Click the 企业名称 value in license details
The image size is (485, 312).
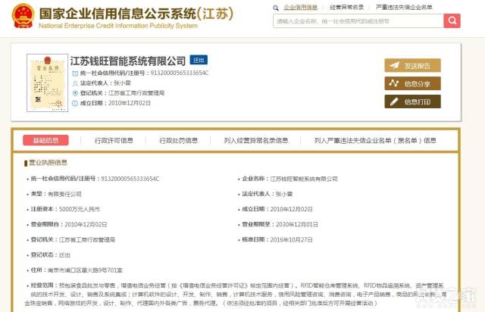point(304,179)
